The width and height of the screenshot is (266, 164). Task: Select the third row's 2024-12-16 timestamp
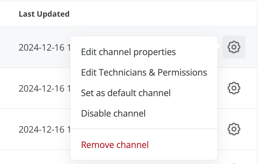[45, 130]
